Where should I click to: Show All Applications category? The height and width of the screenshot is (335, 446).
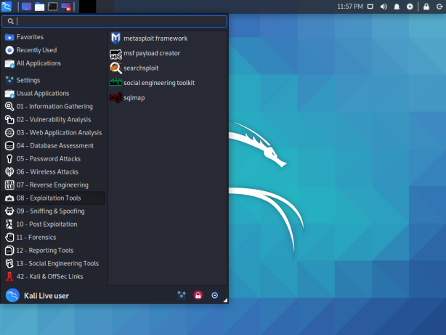(54, 63)
